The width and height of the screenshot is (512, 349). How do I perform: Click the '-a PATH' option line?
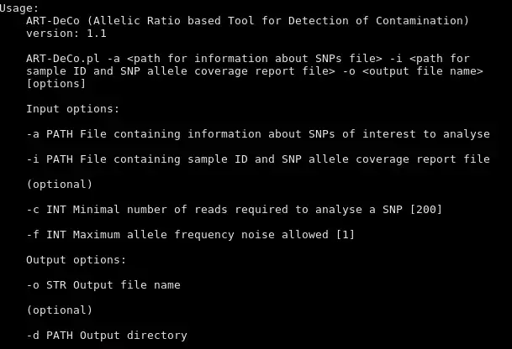point(258,134)
